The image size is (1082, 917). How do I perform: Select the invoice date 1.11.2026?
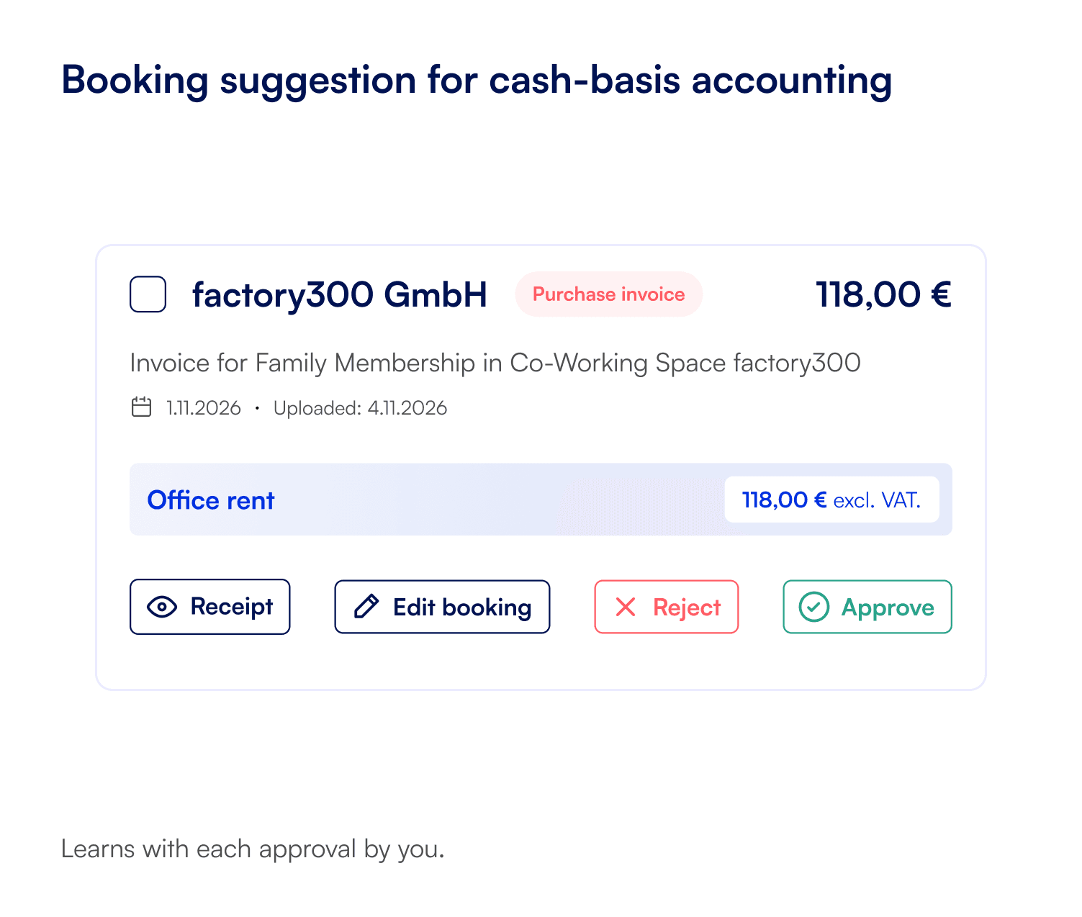(x=201, y=407)
